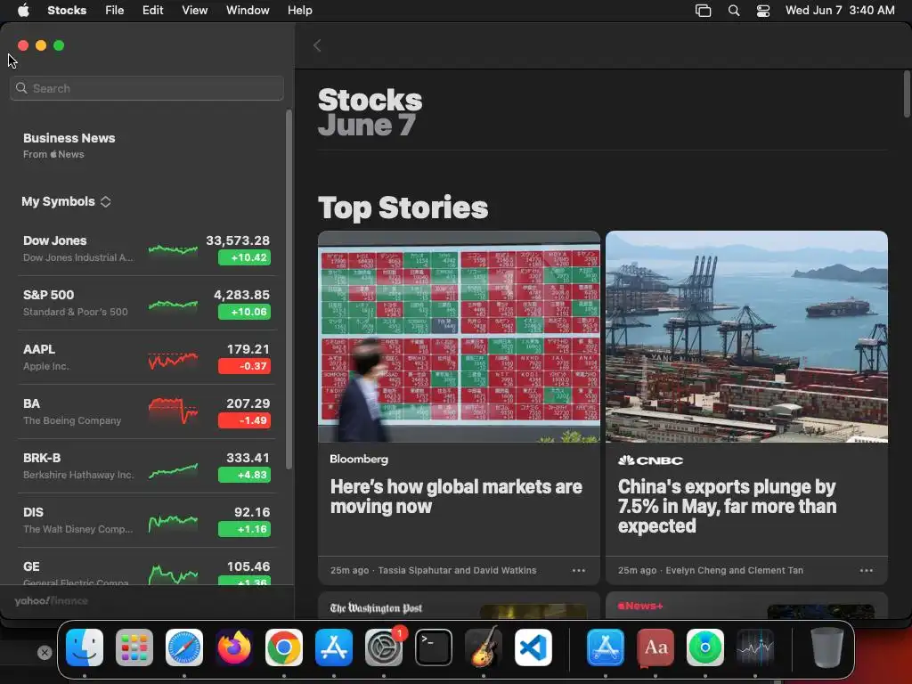Open App Store next to Chrome in Dock
The height and width of the screenshot is (684, 912).
point(334,647)
